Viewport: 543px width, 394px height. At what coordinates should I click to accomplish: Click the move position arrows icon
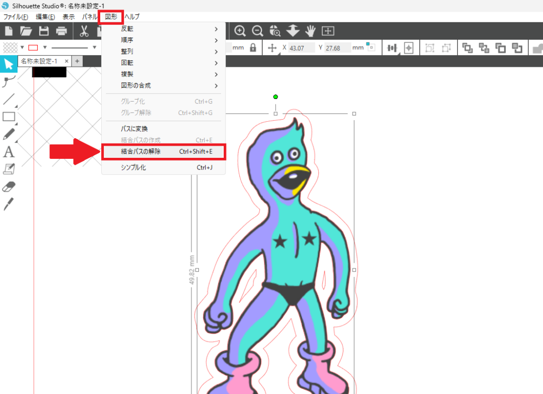[x=272, y=48]
